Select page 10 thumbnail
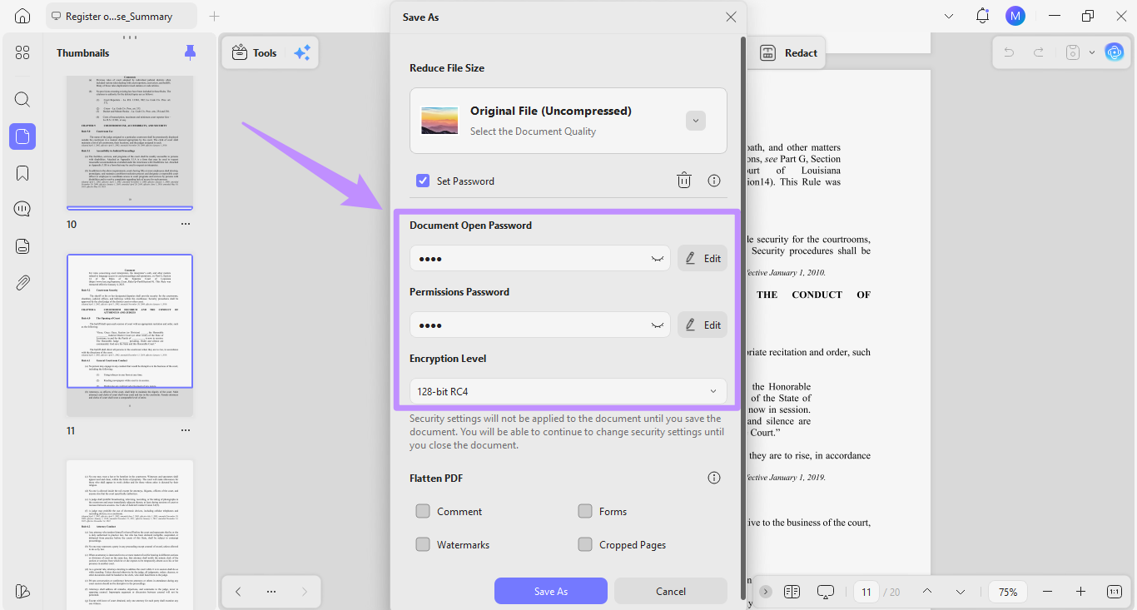Screen dimensions: 1137x610 [x=130, y=142]
